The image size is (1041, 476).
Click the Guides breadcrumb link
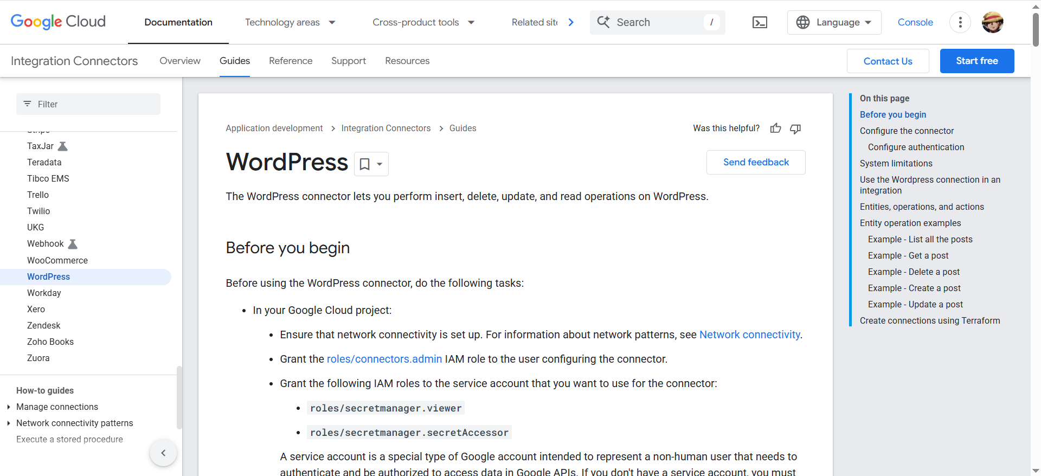pos(463,128)
